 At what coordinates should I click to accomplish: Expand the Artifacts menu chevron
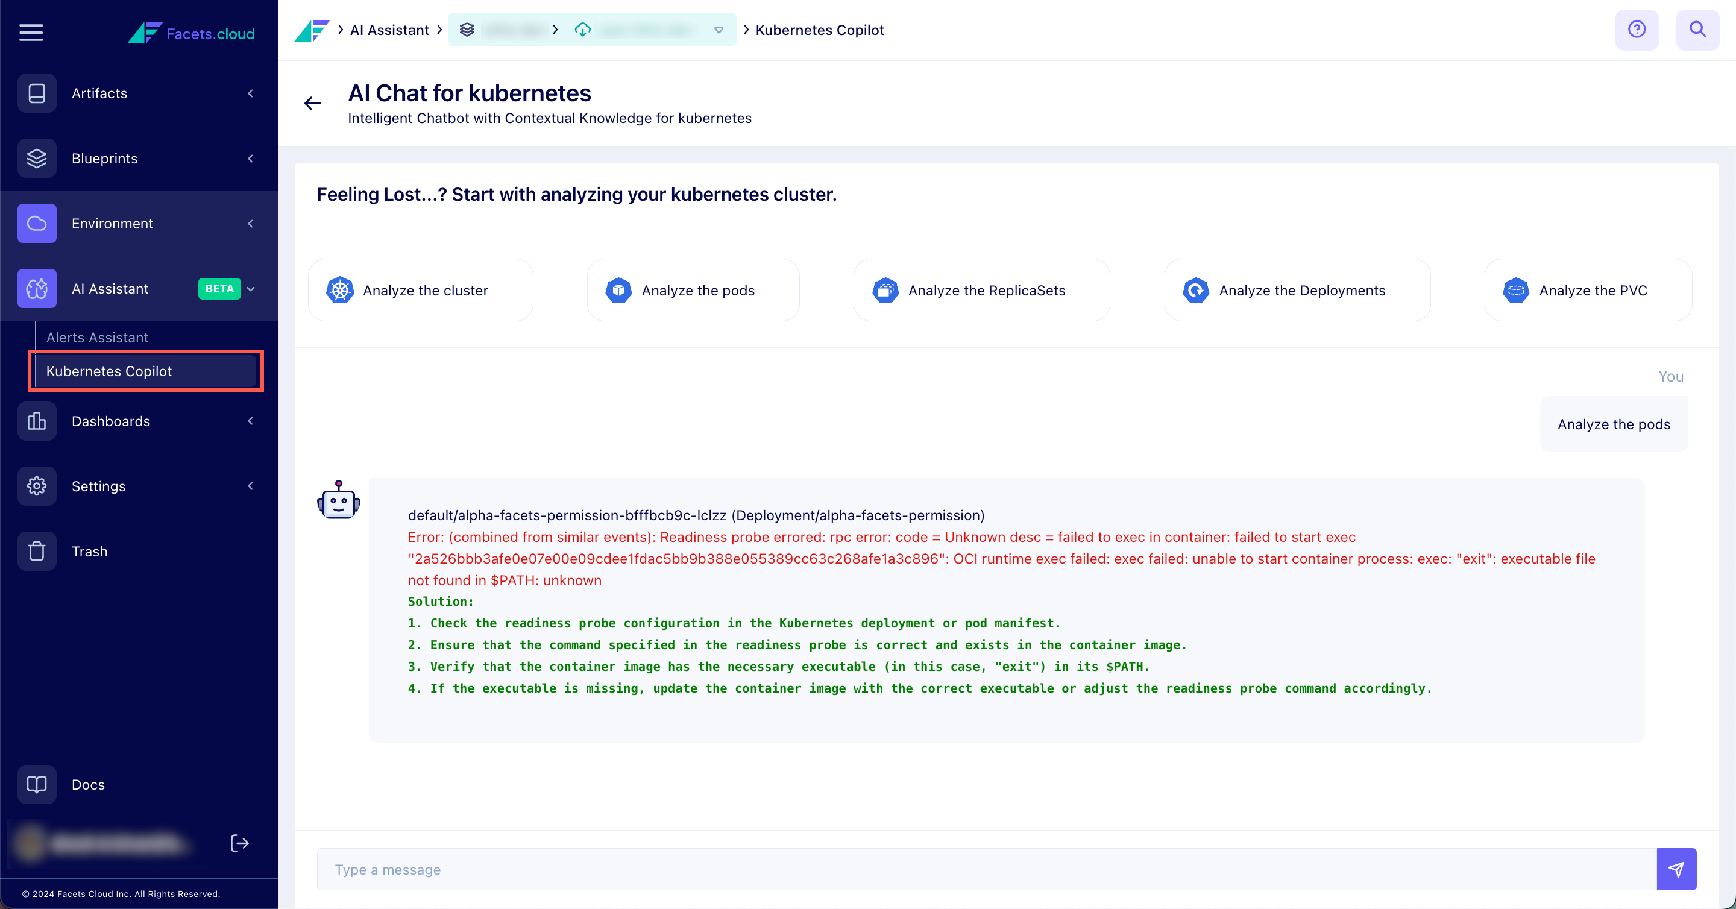click(x=251, y=93)
